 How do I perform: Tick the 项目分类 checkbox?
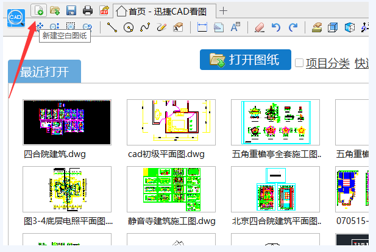tap(299, 63)
